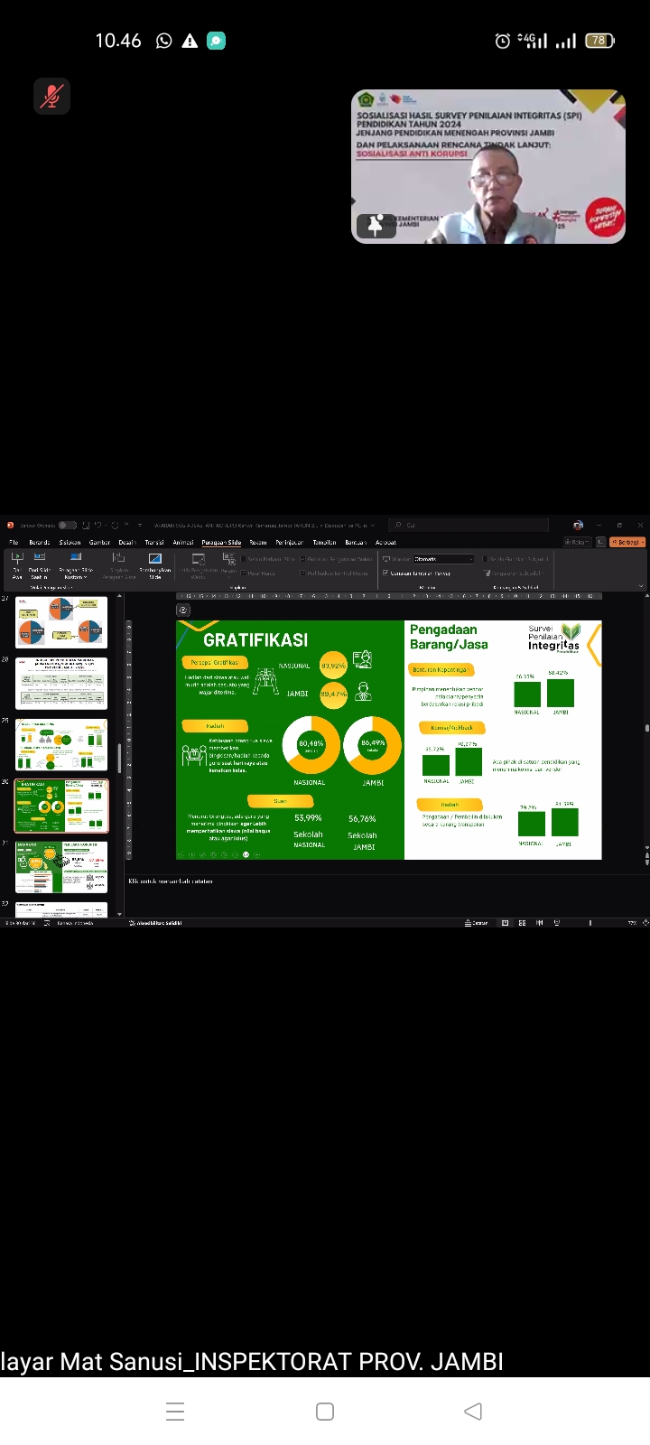650x1445 pixels.
Task: Click the From Beginning slideshow icon
Action: point(17,560)
